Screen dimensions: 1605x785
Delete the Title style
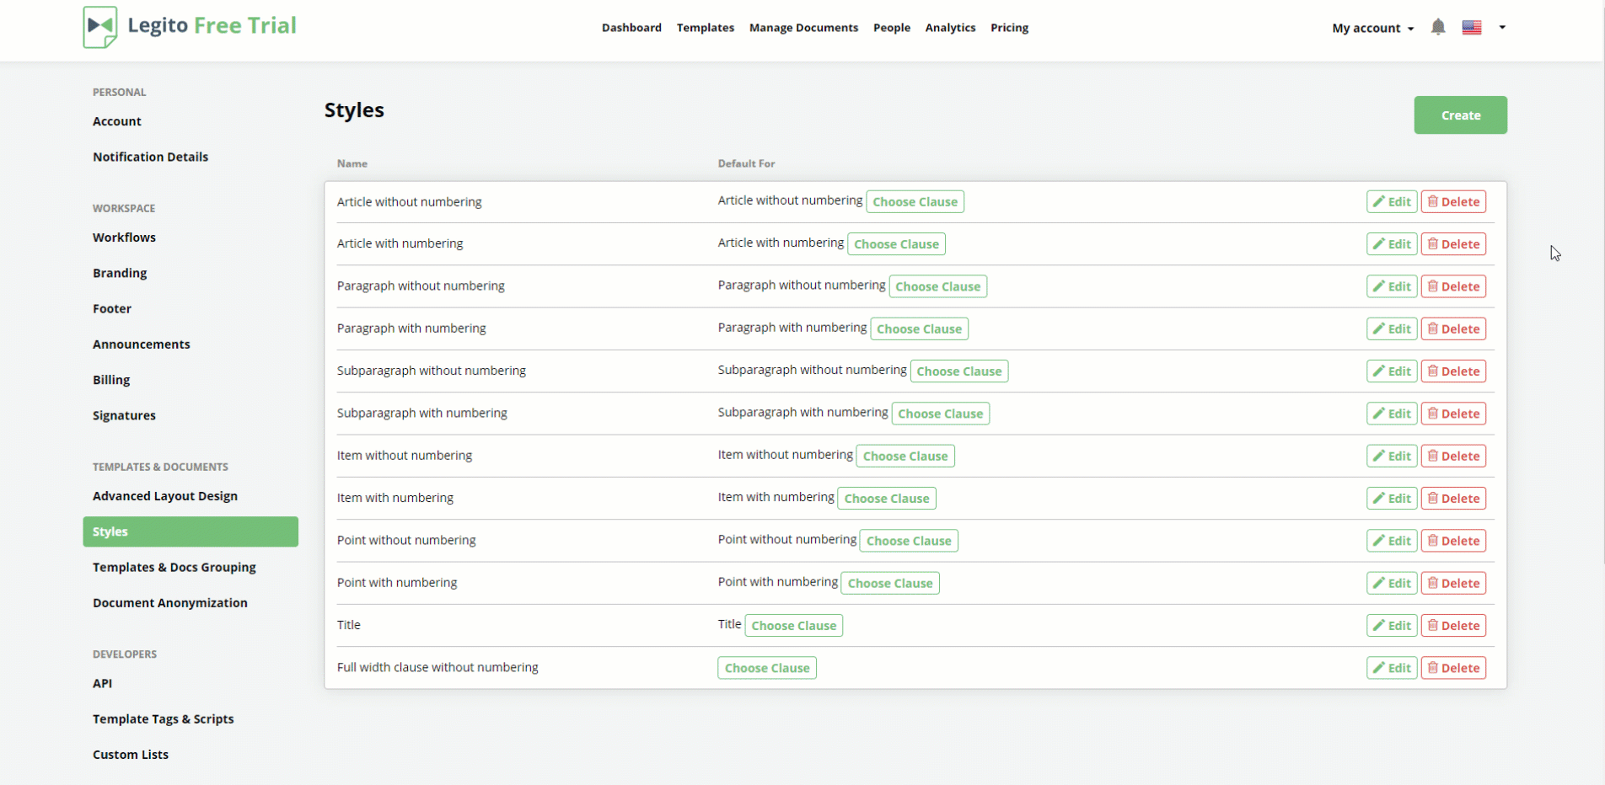click(x=1453, y=626)
